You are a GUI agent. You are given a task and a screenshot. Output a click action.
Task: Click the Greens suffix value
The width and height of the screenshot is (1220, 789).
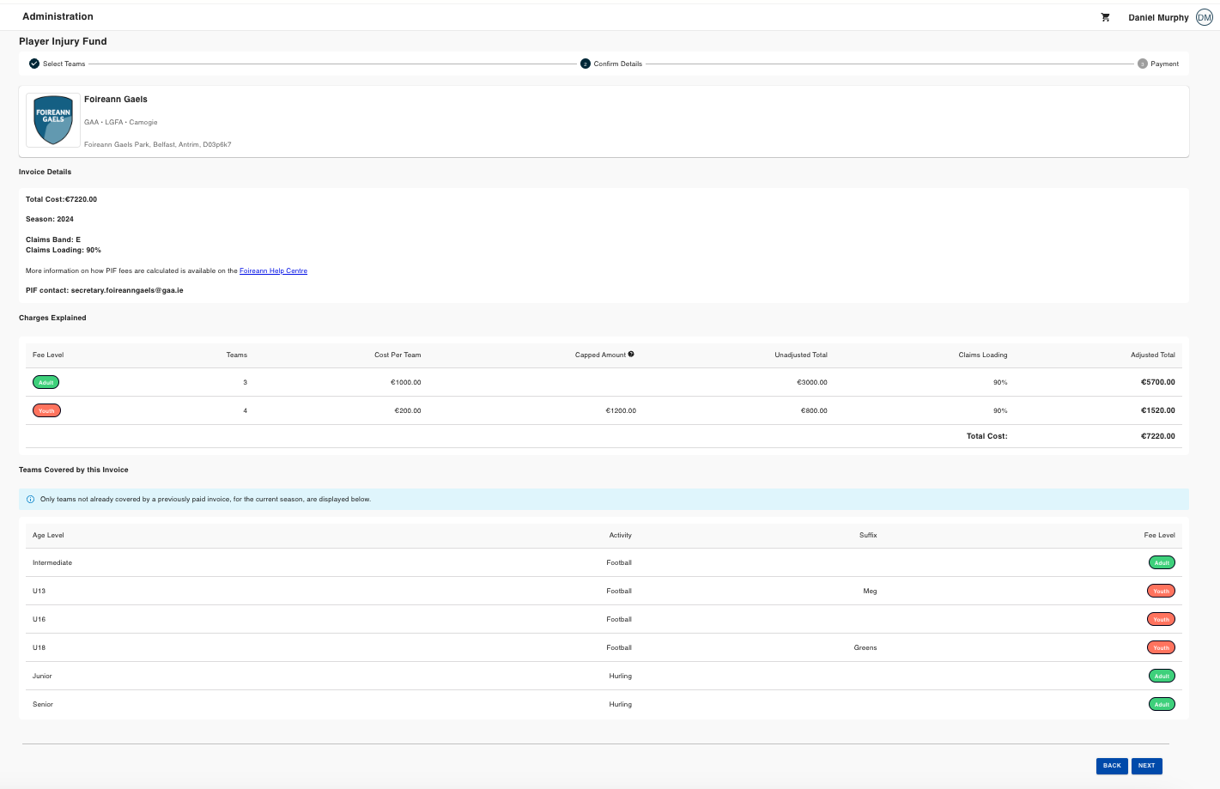(865, 647)
